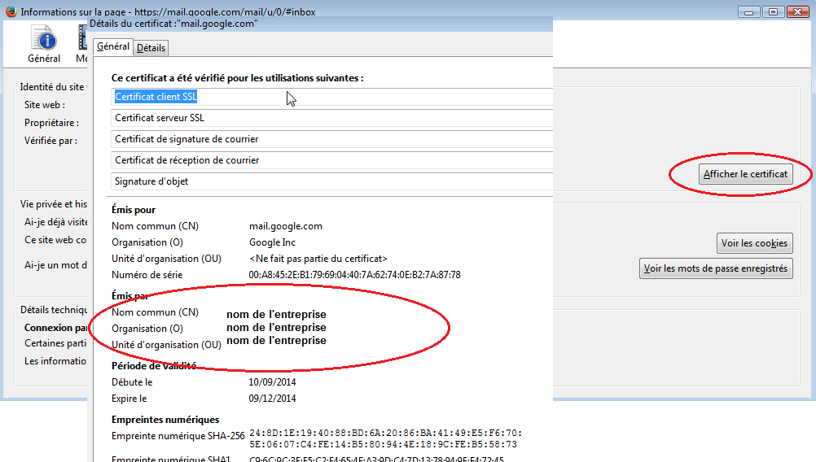Click the SHA-256 fingerprint value
This screenshot has height=462, width=816.
point(385,438)
